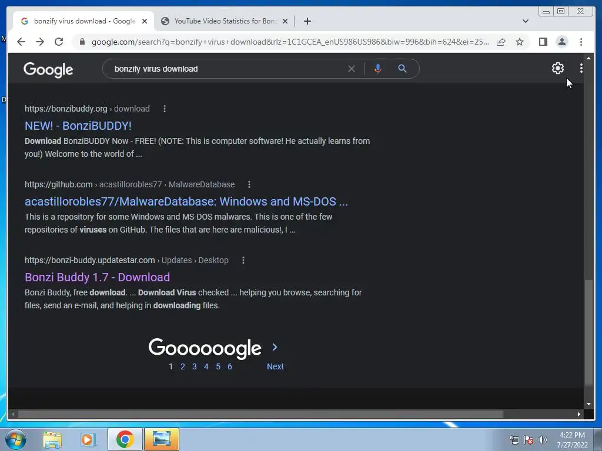This screenshot has height=451, width=602.
Task: Minimize the Chrome window
Action: point(546,12)
